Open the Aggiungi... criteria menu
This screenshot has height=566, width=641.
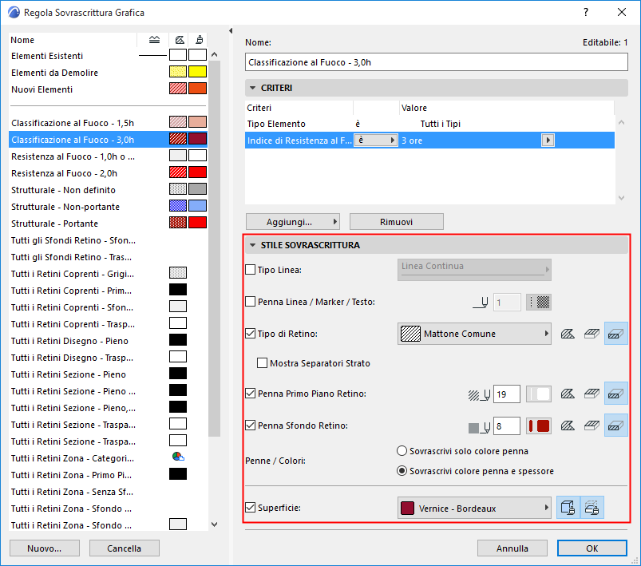[292, 222]
